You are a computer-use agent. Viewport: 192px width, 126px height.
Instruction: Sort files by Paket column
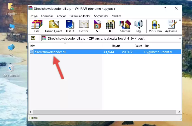pyautogui.click(x=132, y=46)
